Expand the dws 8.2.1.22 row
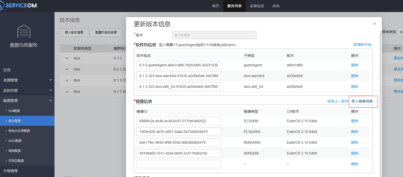The height and width of the screenshot is (177, 403). pos(67,69)
